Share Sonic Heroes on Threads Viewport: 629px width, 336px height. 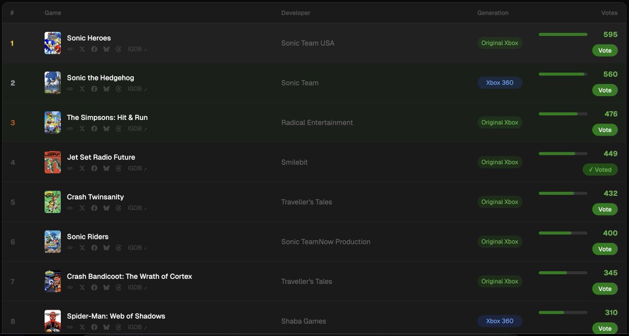[x=118, y=49]
